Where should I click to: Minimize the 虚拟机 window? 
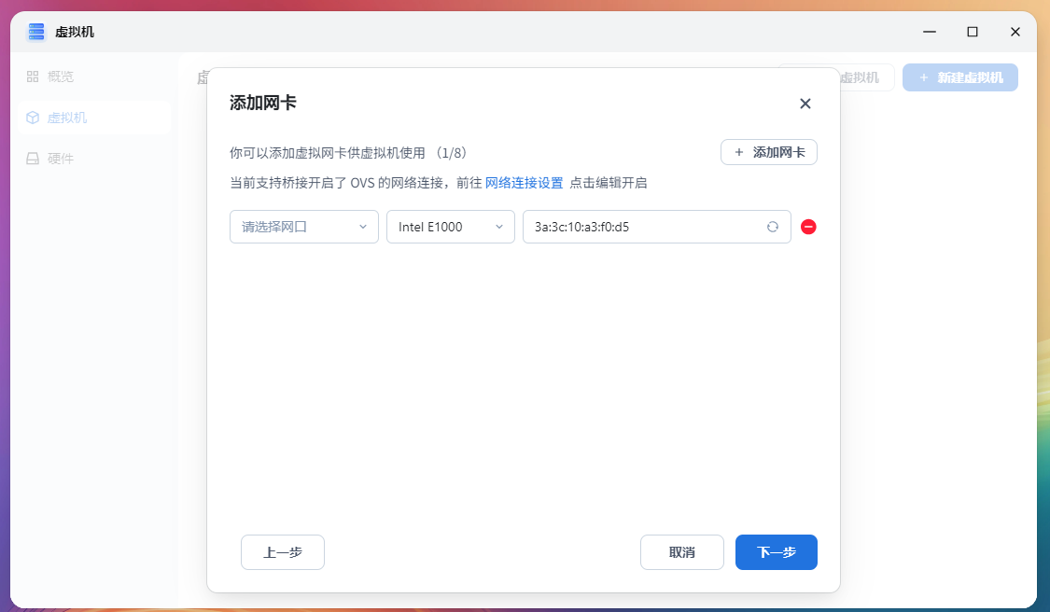tap(930, 32)
